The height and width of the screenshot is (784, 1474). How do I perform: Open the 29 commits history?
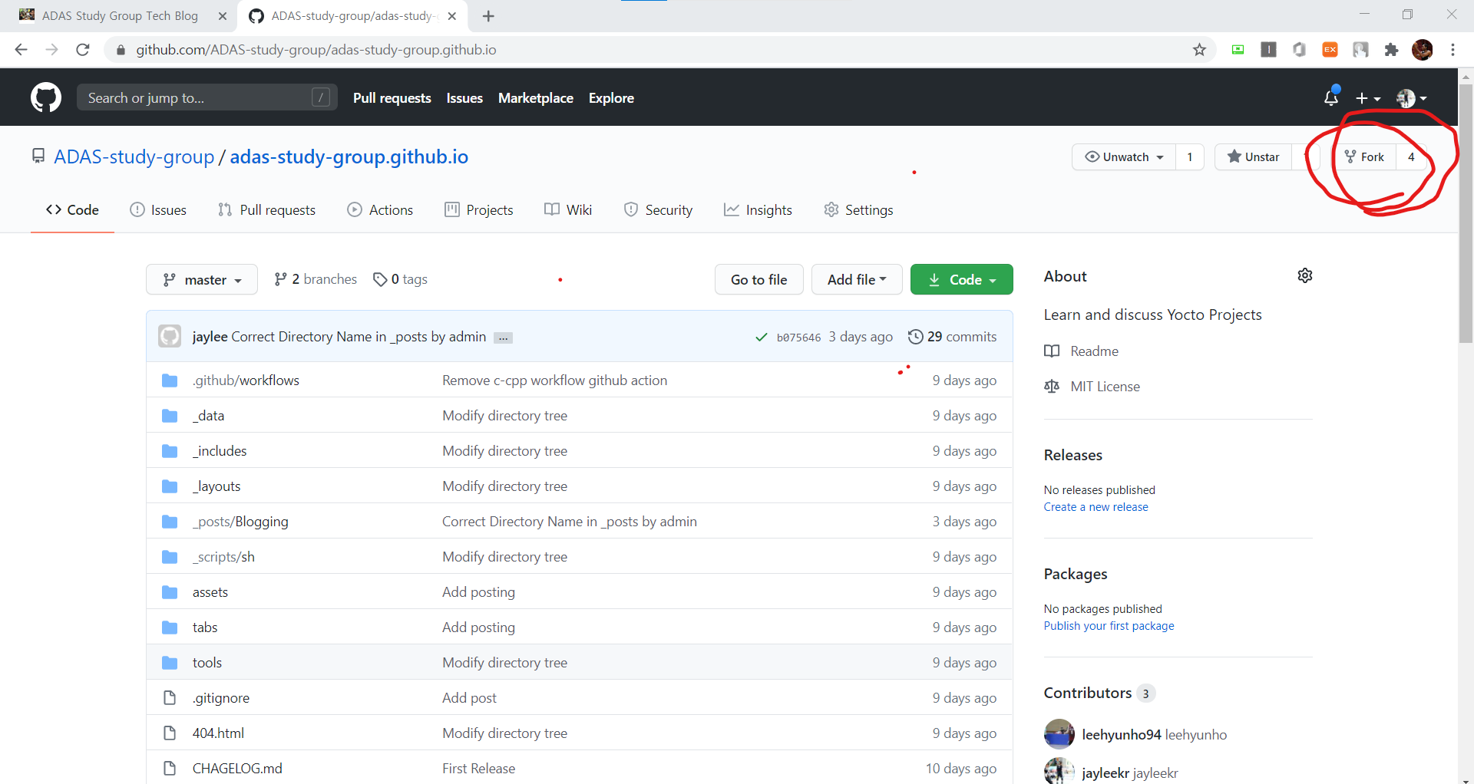click(952, 337)
